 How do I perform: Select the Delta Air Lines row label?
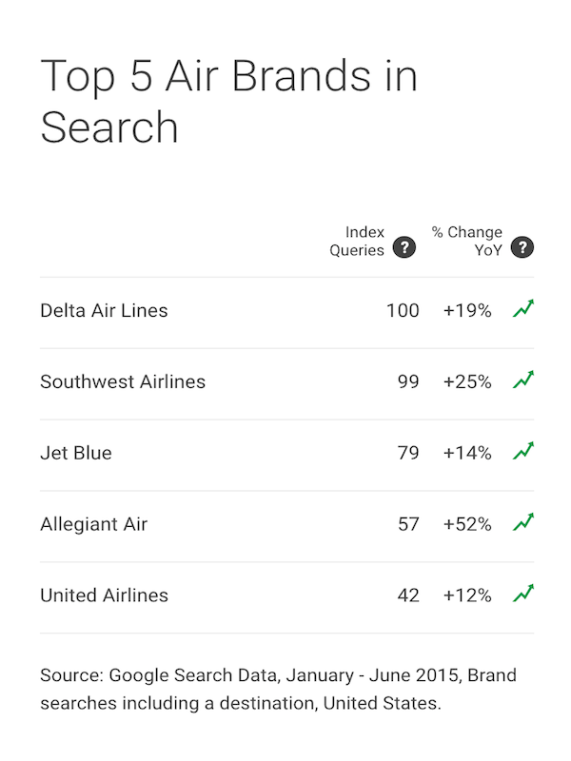[x=104, y=311]
